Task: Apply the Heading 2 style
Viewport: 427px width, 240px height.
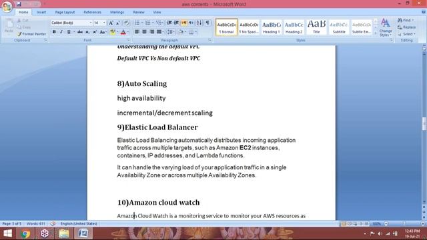Action: coord(294,27)
